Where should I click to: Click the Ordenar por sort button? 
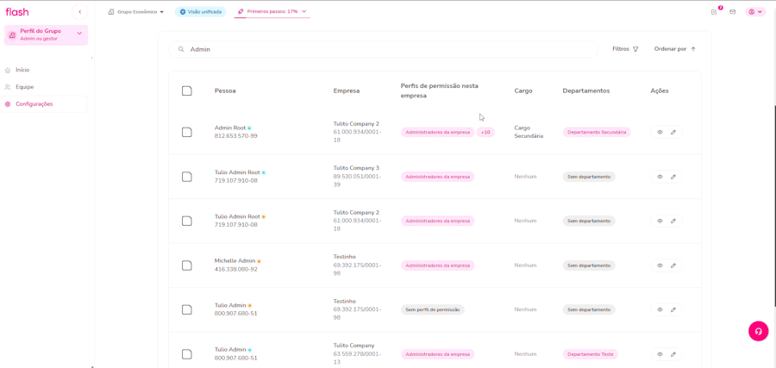pos(674,49)
